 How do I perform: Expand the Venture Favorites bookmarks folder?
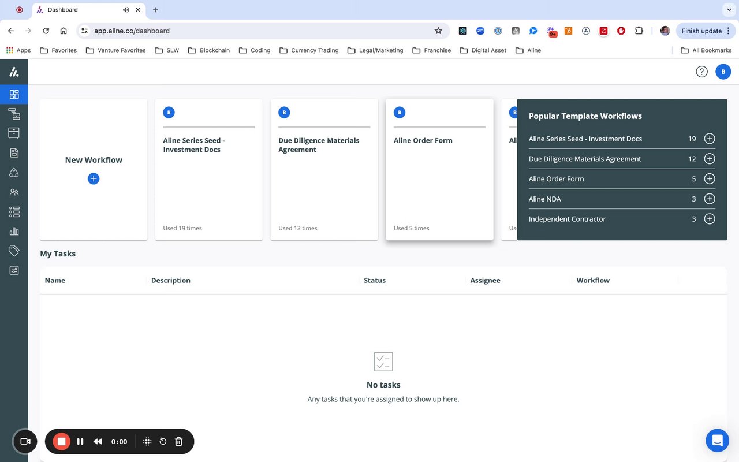pos(115,50)
